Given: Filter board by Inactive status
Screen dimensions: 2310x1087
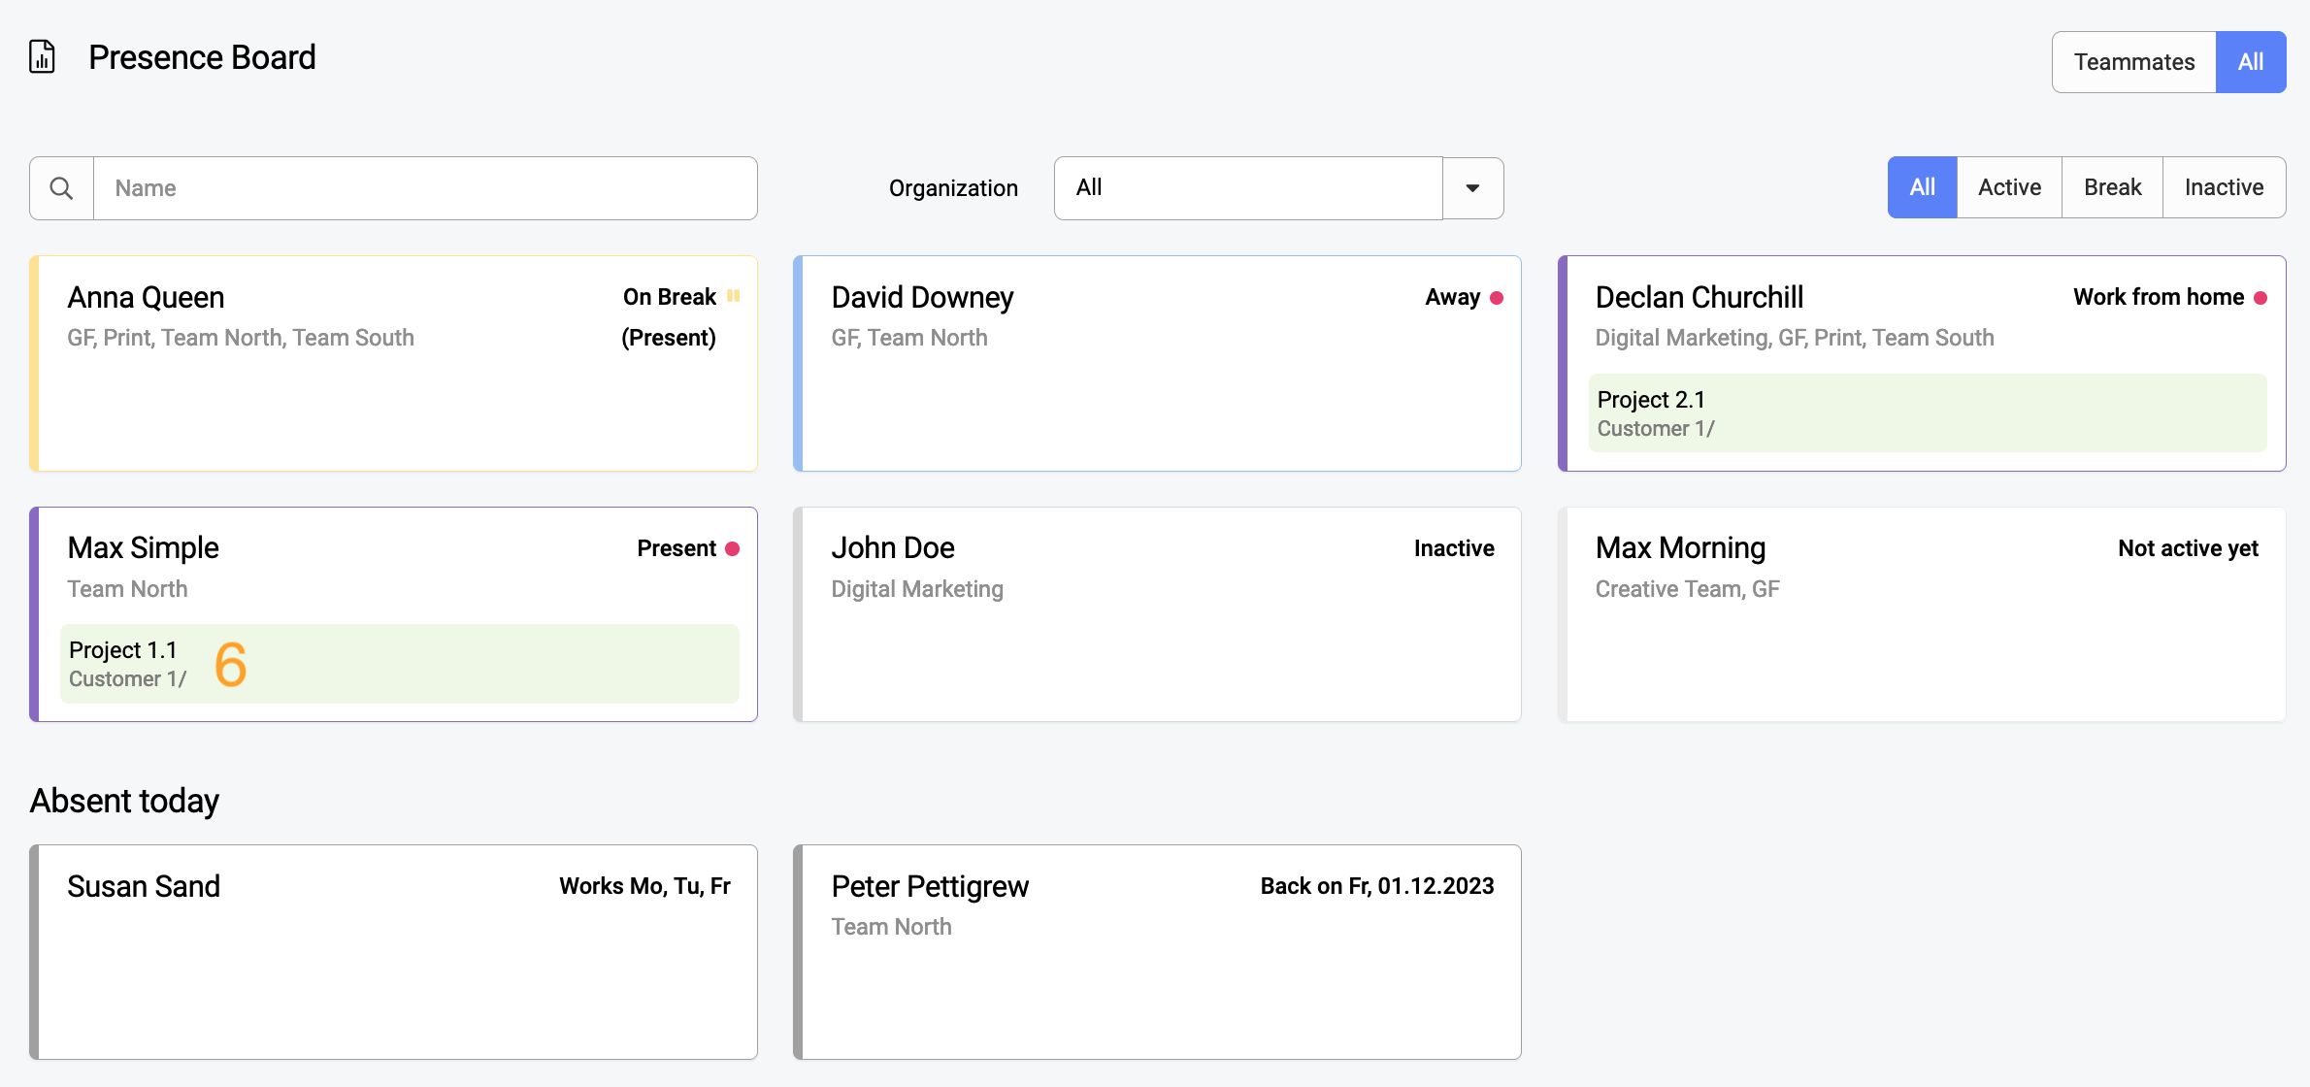Looking at the screenshot, I should tap(2224, 187).
